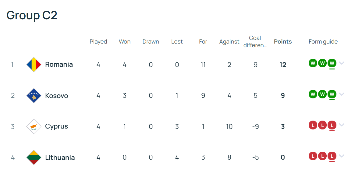Image resolution: width=355 pixels, height=173 pixels.
Task: Select the Points column header
Action: pos(283,42)
